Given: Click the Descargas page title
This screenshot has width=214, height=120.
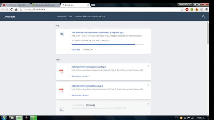Looking at the screenshot, I should (9, 17).
